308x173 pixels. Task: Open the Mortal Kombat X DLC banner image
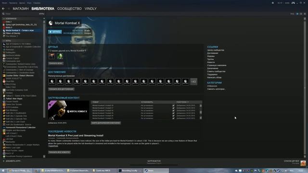coord(68,110)
